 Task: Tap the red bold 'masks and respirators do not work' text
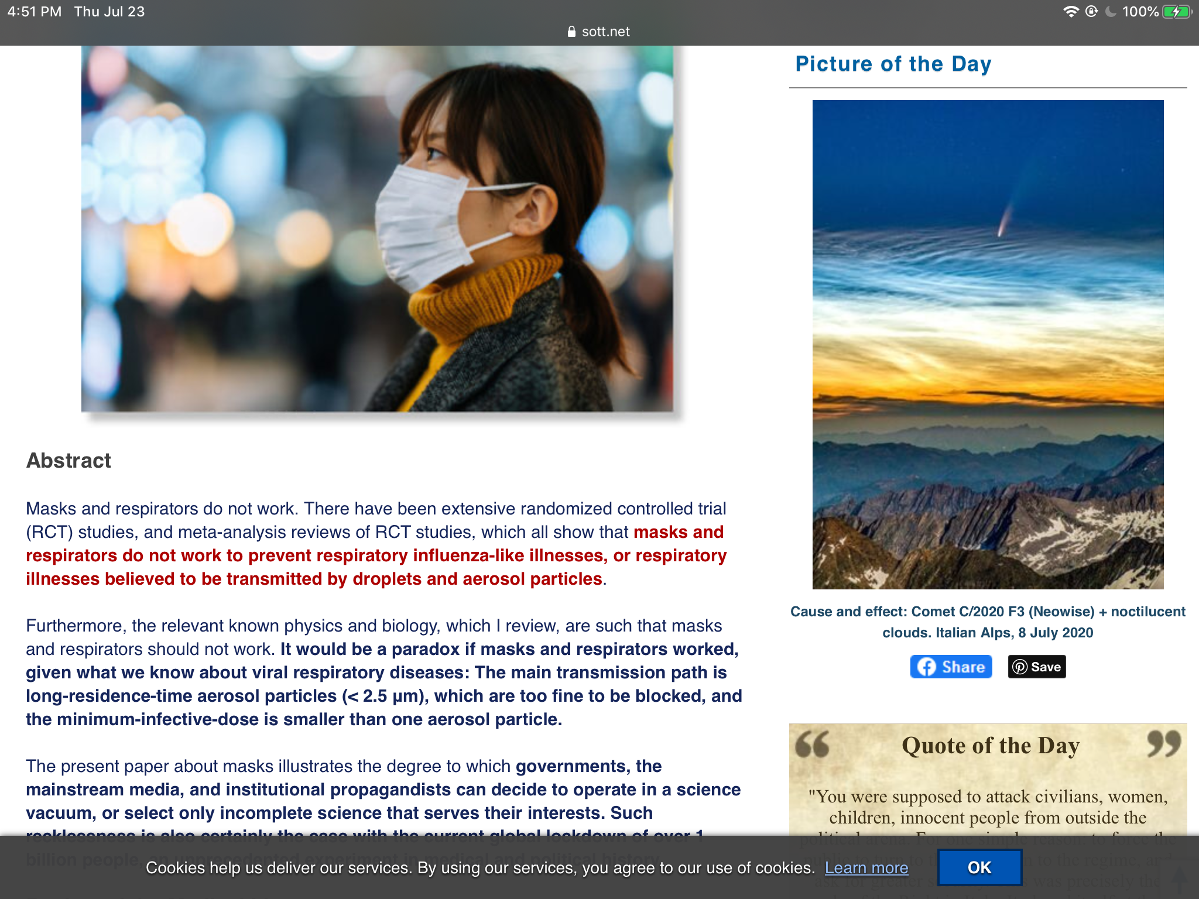pyautogui.click(x=376, y=555)
